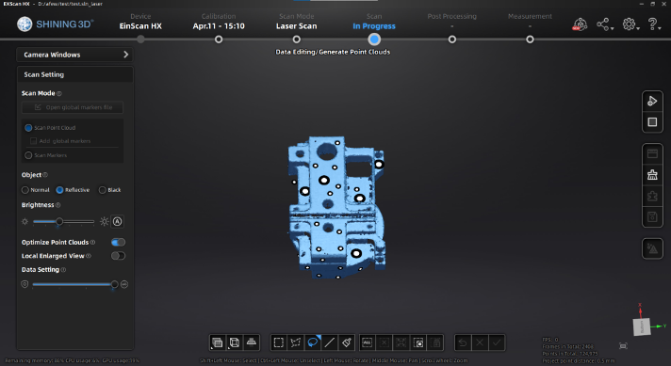
Task: Open the help question mark menu
Action: click(654, 24)
